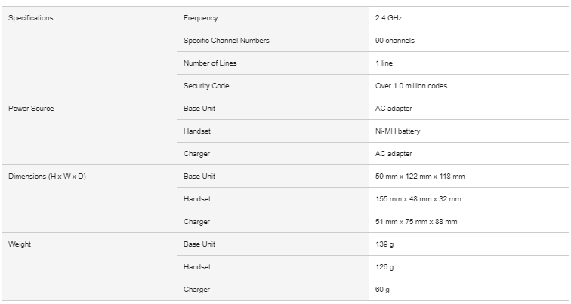Click the 90 channels value
The image size is (571, 304).
tap(394, 41)
